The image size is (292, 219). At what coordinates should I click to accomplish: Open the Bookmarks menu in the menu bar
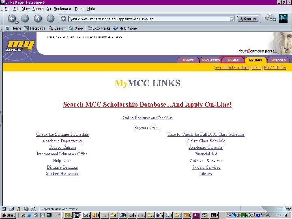62,9
